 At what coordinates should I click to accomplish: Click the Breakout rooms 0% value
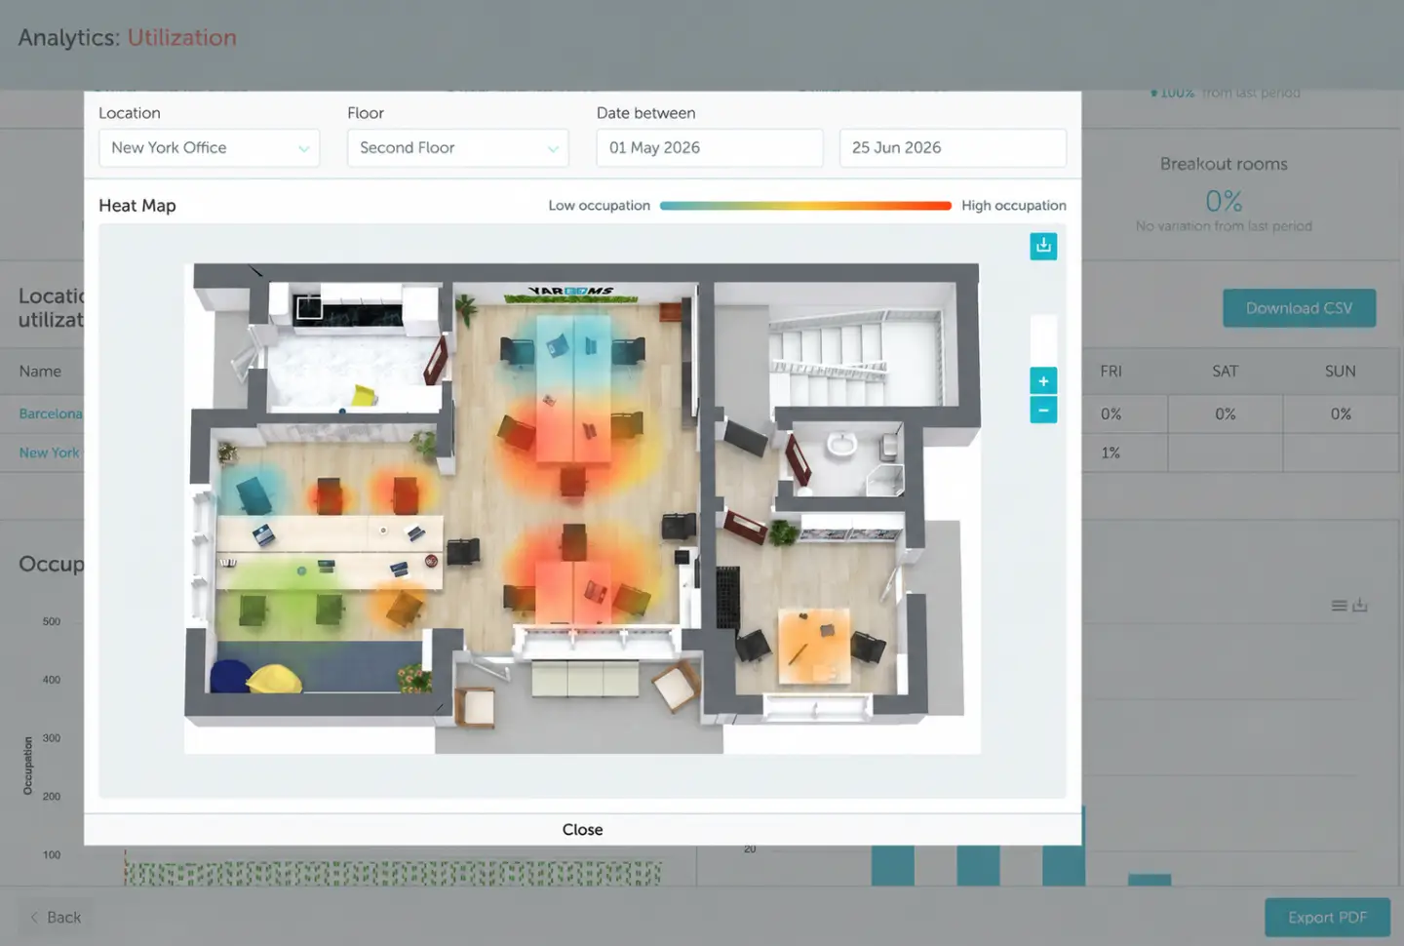(x=1224, y=201)
